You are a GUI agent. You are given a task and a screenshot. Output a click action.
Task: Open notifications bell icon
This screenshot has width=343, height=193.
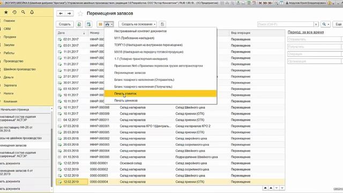(32, 12)
